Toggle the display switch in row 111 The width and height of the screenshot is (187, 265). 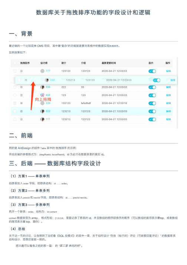tap(152, 119)
